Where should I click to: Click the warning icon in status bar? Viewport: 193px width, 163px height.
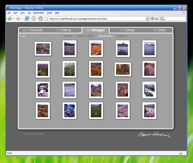[180, 153]
